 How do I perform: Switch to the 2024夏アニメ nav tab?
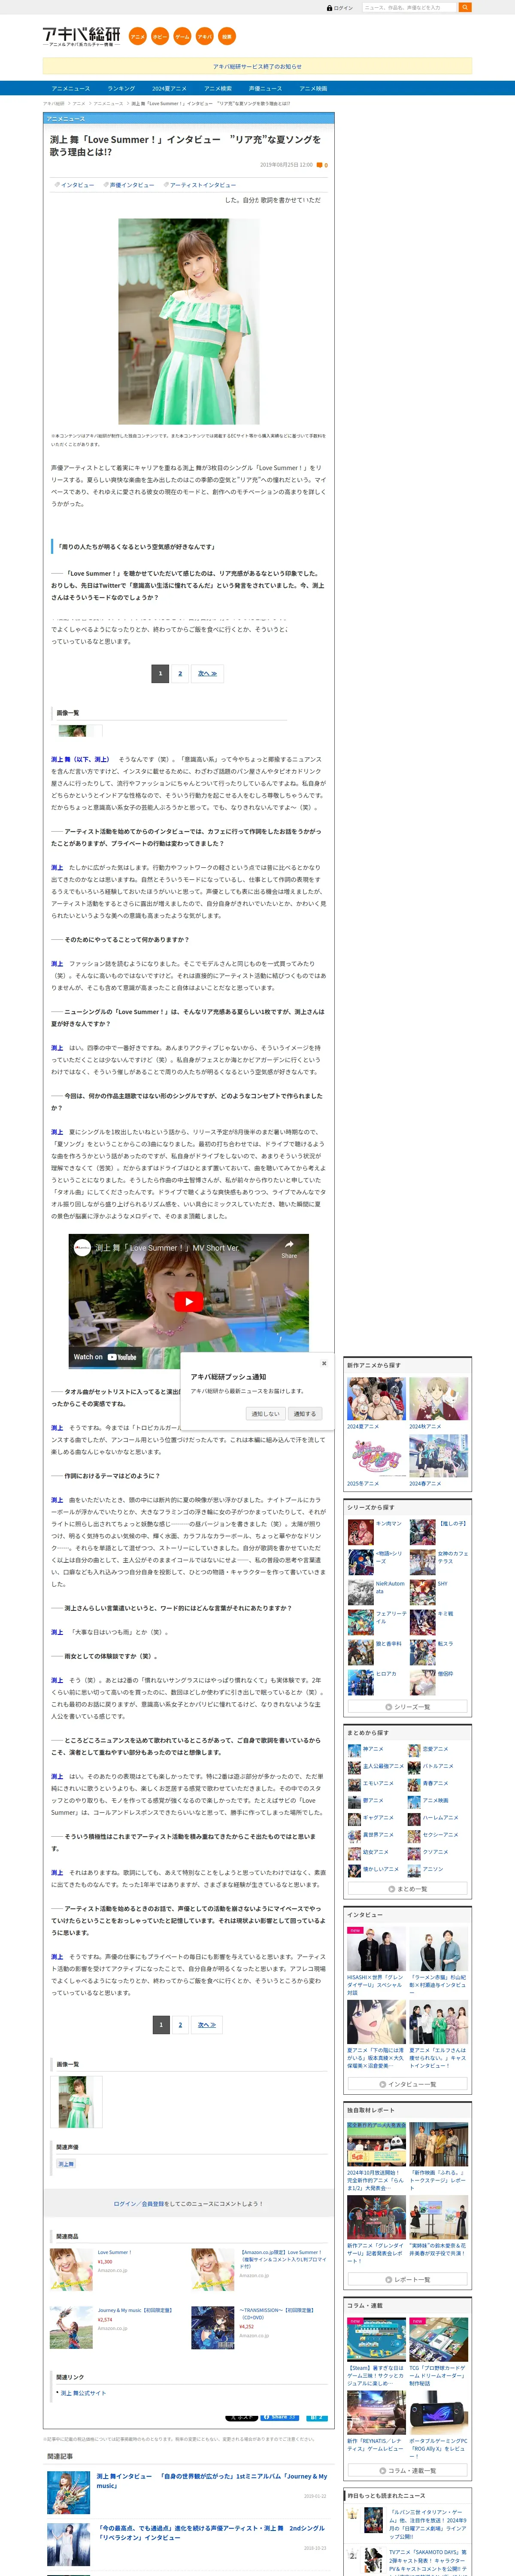(169, 88)
